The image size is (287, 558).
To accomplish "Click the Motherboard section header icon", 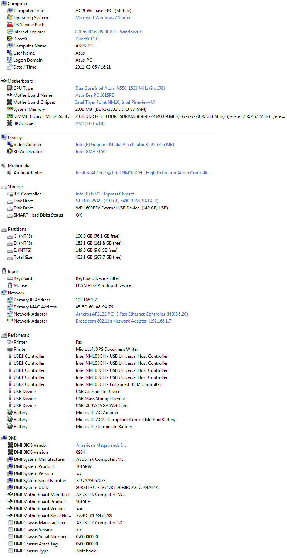I will pyautogui.click(x=4, y=81).
